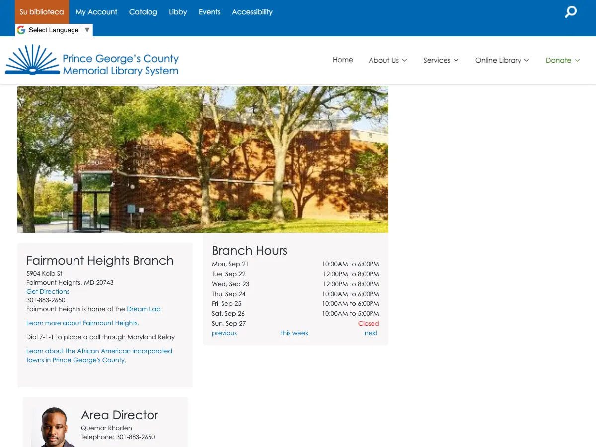Click the Tue, Sep 22 hours row
This screenshot has width=596, height=447.
[x=295, y=274]
